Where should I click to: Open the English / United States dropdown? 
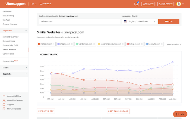click(x=139, y=21)
